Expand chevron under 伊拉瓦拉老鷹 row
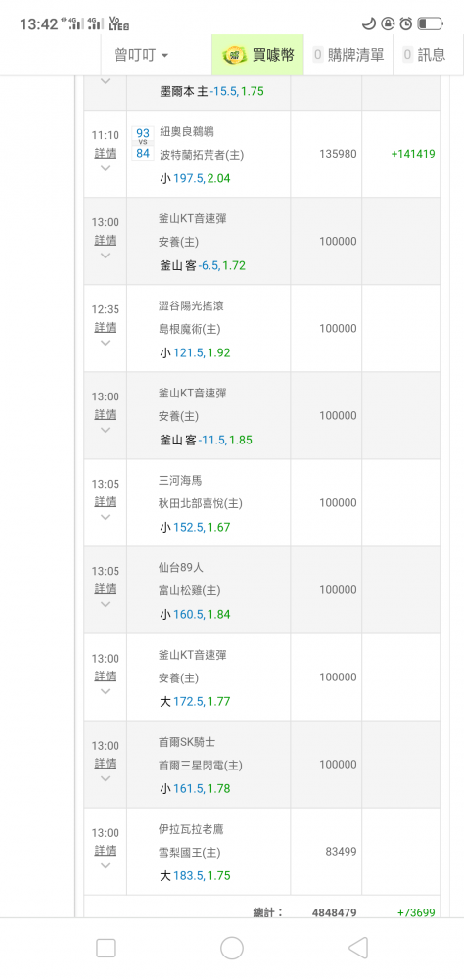The height and width of the screenshot is (979, 464). [105, 866]
